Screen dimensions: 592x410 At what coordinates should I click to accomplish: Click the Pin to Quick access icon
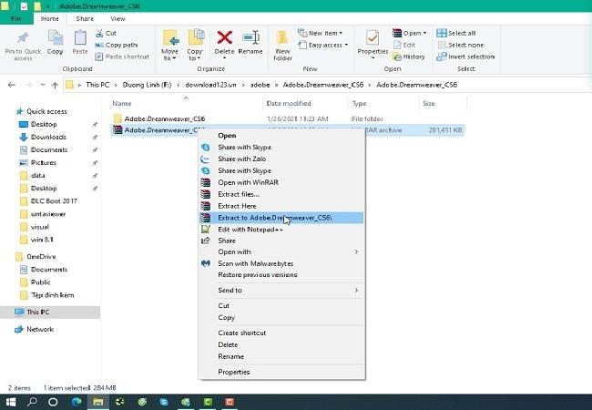[23, 38]
